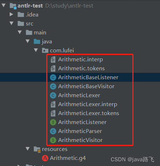Collapse the resources folder arrow
160x166 pixels.
click(28, 149)
